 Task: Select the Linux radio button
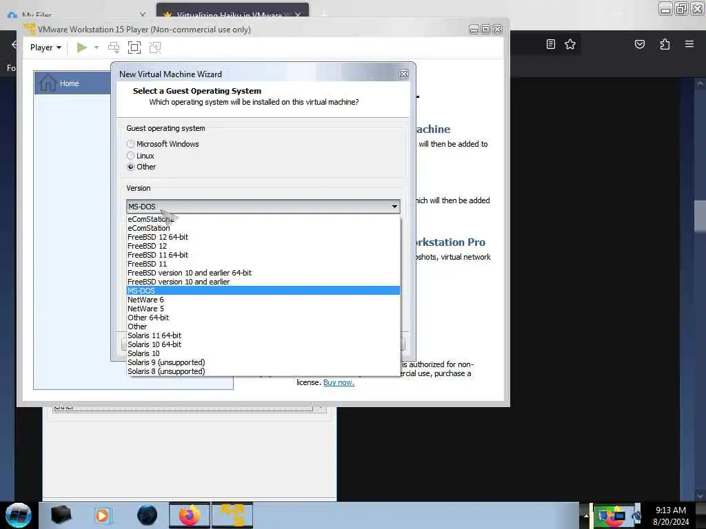pos(130,156)
